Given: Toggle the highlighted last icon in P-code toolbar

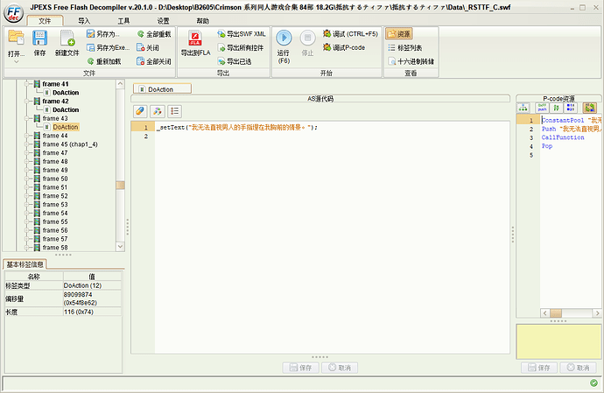Looking at the screenshot, I should point(589,108).
